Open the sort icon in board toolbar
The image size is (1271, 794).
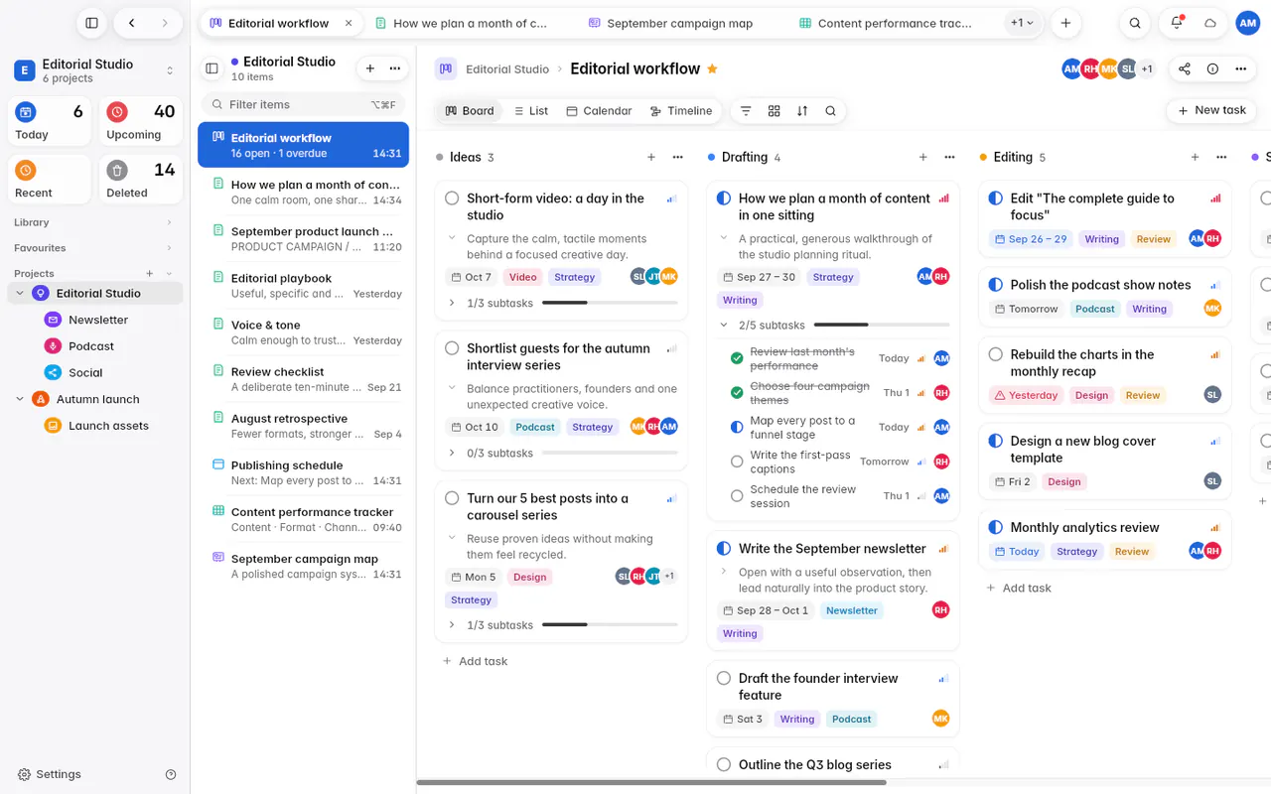802,111
